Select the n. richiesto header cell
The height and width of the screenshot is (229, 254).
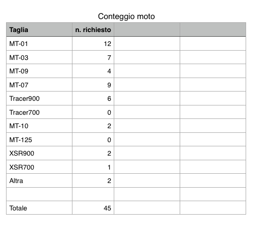93,30
